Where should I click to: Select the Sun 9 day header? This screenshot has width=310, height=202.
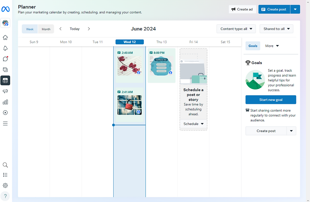point(34,42)
